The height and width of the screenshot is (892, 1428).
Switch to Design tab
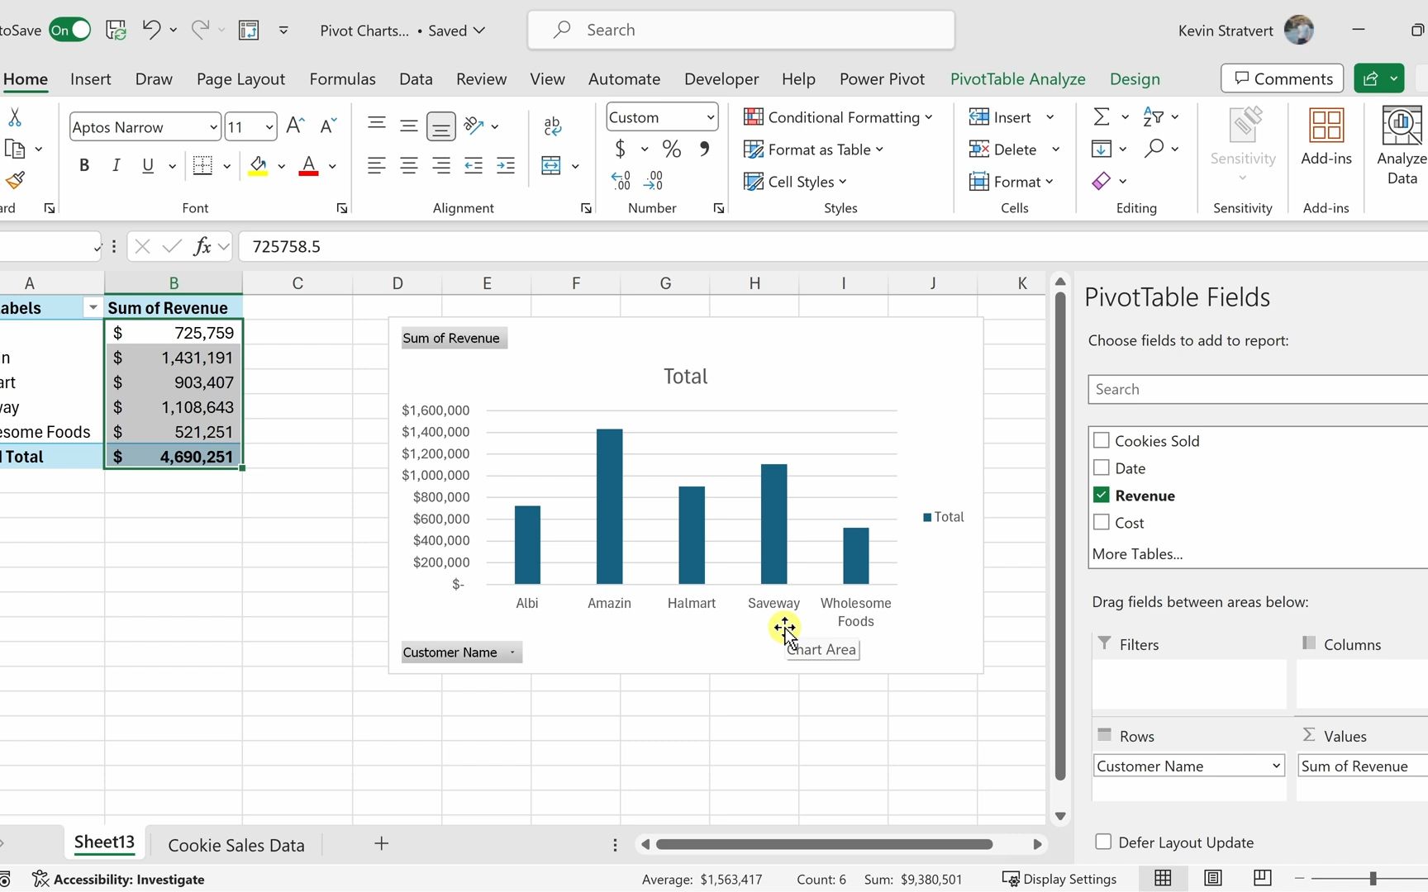click(x=1135, y=79)
